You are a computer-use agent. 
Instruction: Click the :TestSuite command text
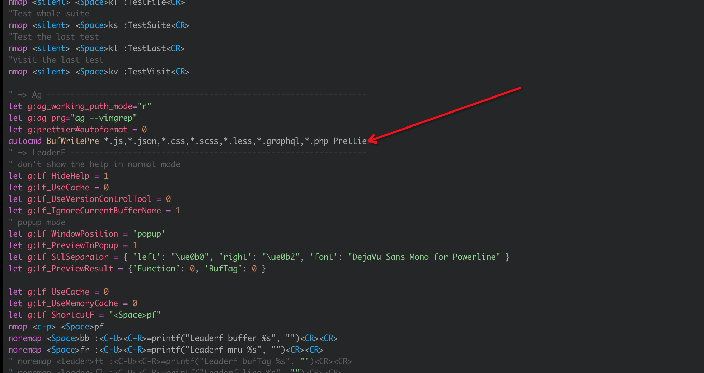pos(147,25)
